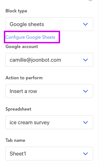Select the Insert a row action text
The image size is (99, 164).
(23, 91)
